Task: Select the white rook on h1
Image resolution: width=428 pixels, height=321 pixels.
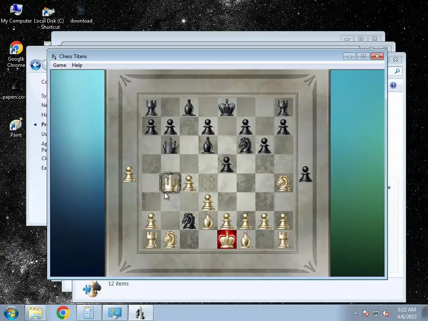Action: [283, 239]
